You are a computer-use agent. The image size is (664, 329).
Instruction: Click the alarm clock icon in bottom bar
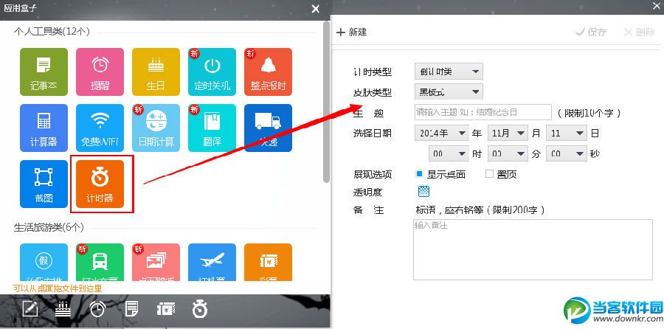click(x=98, y=310)
